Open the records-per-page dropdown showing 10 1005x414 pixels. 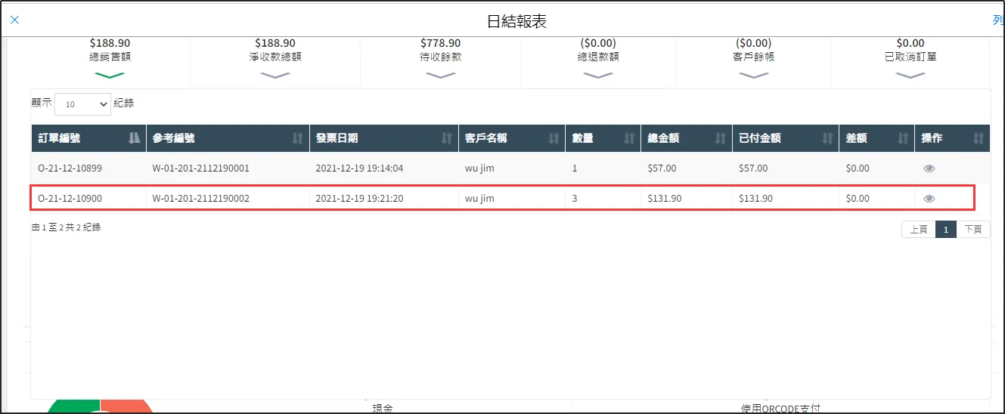point(82,104)
